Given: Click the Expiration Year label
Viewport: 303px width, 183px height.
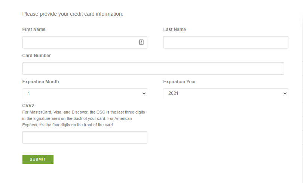Looking at the screenshot, I should (180, 82).
